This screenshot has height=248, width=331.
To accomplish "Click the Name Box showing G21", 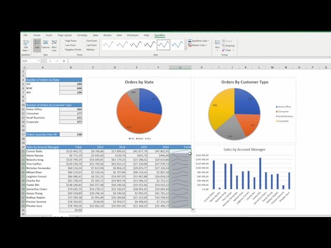I will tap(29, 61).
